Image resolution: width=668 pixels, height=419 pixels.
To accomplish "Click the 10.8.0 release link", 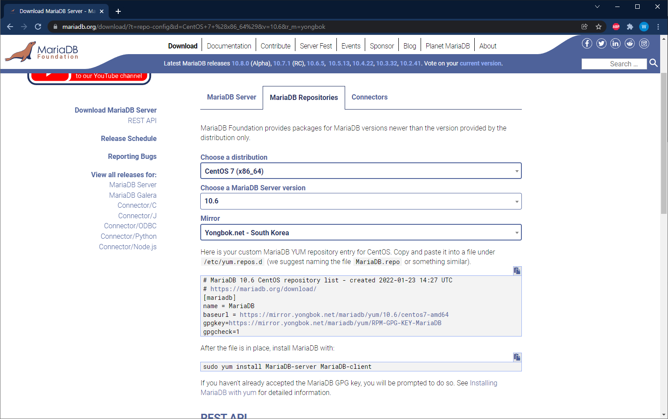I will pyautogui.click(x=240, y=64).
